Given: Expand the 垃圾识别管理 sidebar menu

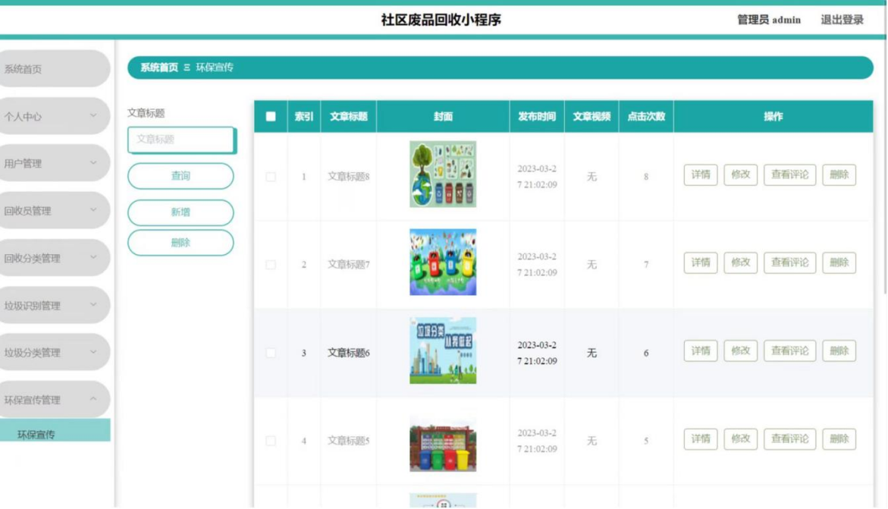Looking at the screenshot, I should [x=55, y=305].
